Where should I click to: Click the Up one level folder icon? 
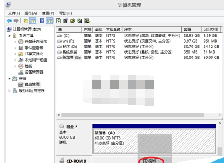[26, 21]
